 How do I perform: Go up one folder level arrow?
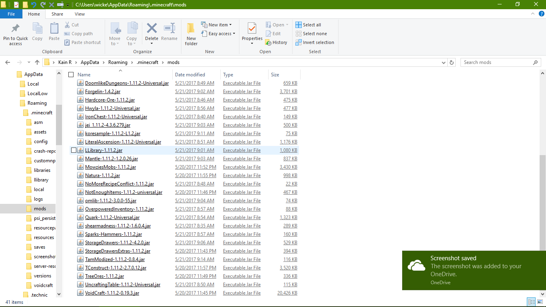(x=37, y=62)
